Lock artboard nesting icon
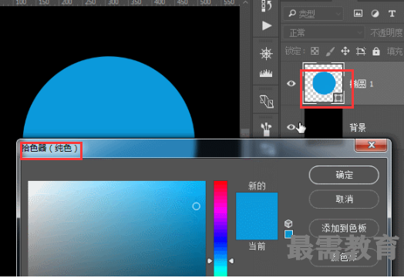The width and height of the screenshot is (404, 278). point(361,52)
